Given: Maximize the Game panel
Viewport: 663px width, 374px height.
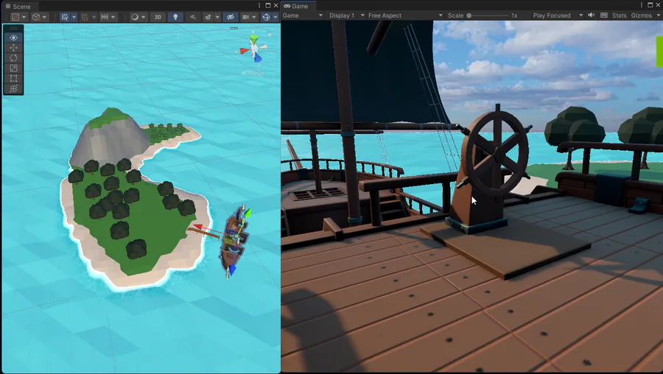Looking at the screenshot, I should [x=650, y=5].
